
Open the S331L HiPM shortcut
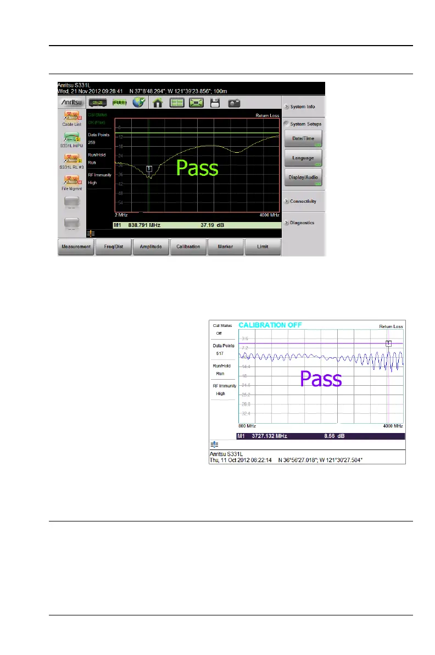pos(72,140)
